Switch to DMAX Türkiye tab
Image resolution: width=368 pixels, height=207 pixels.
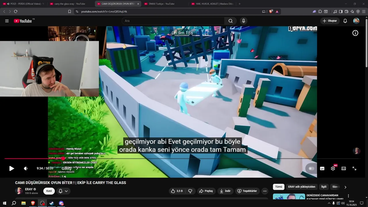tap(165, 4)
